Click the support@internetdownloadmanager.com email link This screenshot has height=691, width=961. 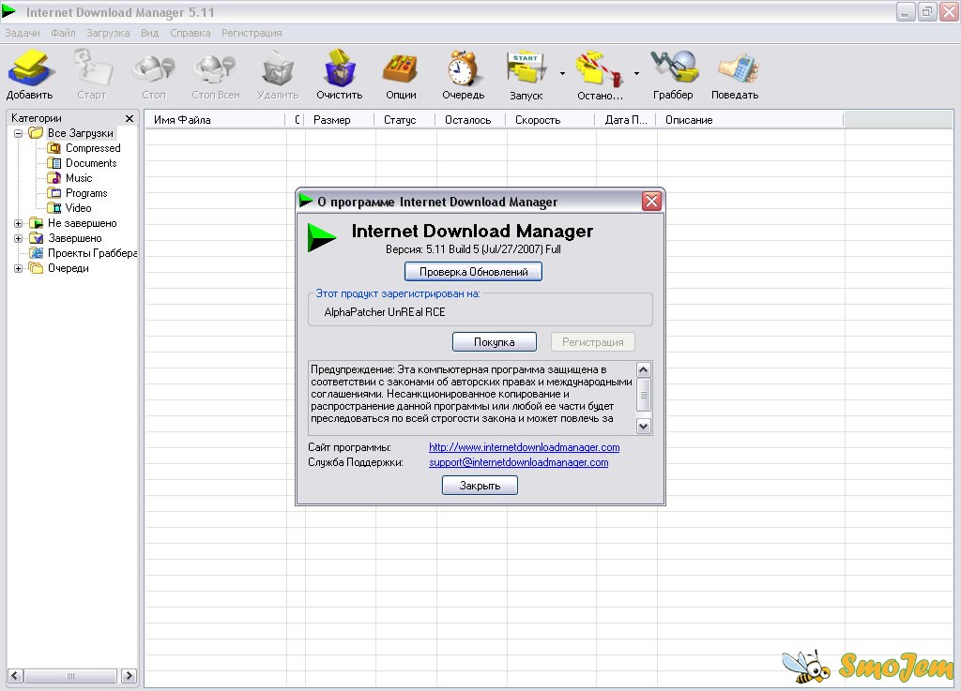tap(518, 462)
